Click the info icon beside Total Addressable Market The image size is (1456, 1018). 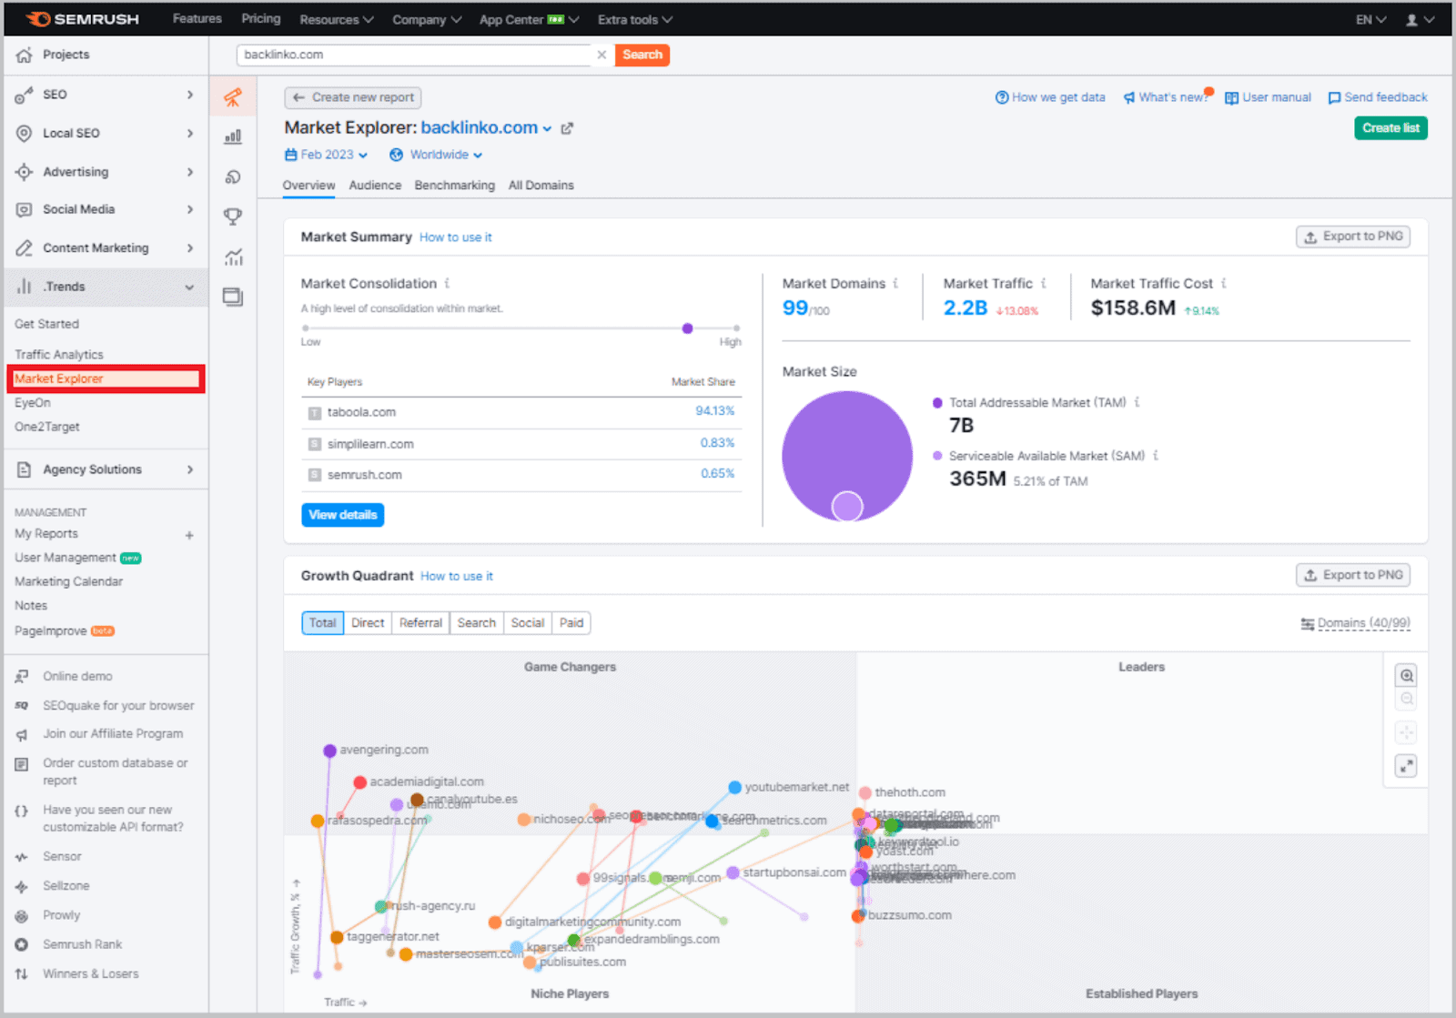coord(1137,402)
